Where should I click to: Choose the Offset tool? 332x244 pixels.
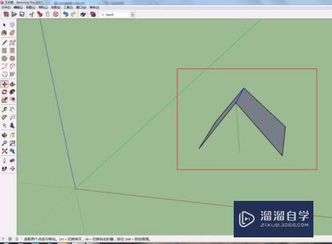click(12, 100)
